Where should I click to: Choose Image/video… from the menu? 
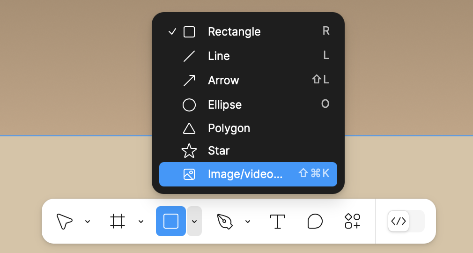(x=248, y=174)
